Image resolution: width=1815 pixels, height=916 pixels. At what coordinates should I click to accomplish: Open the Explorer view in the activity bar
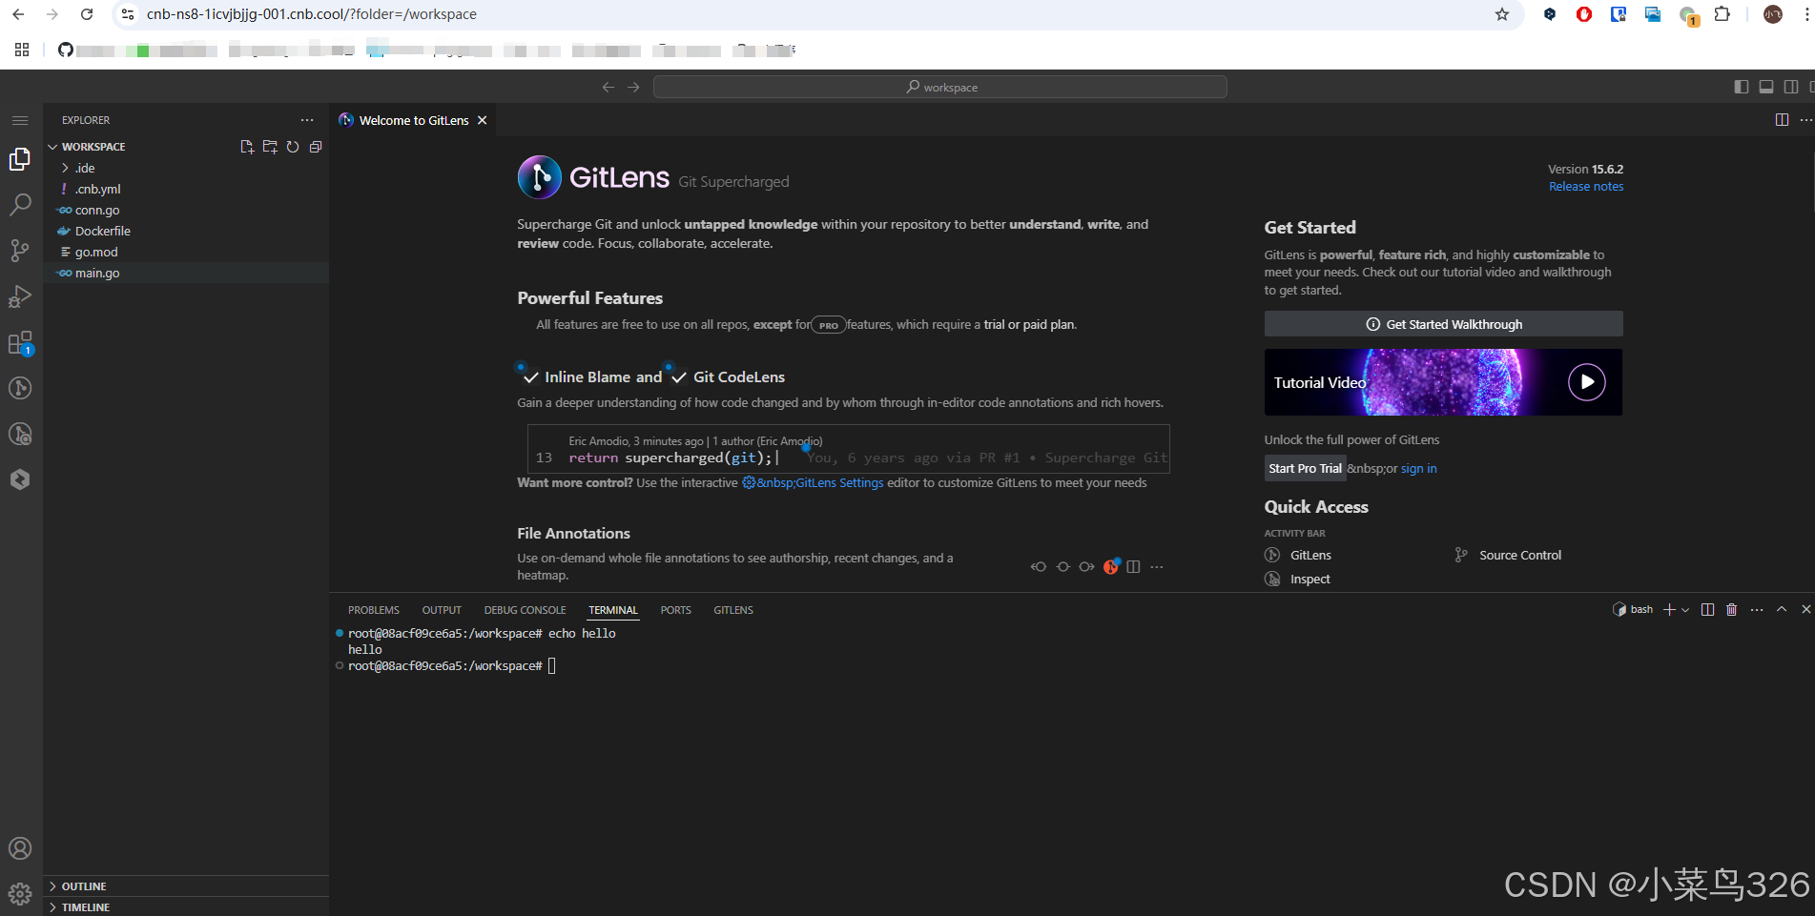tap(20, 159)
